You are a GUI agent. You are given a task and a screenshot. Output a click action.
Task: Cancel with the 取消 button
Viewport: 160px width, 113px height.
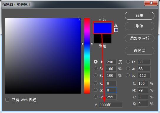[139, 26]
